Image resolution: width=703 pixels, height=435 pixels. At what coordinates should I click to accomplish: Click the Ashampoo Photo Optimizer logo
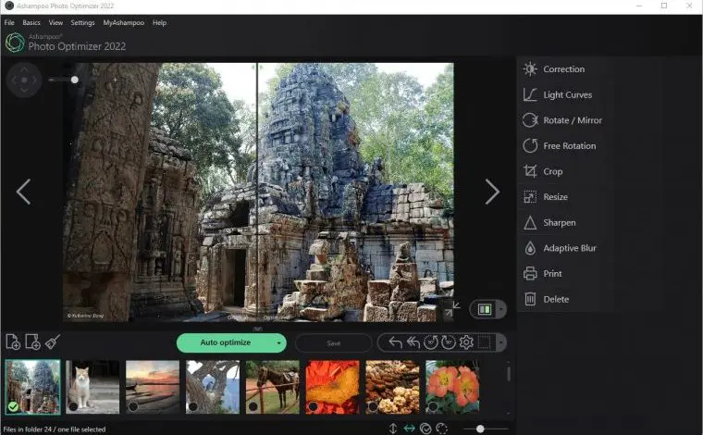pos(15,43)
